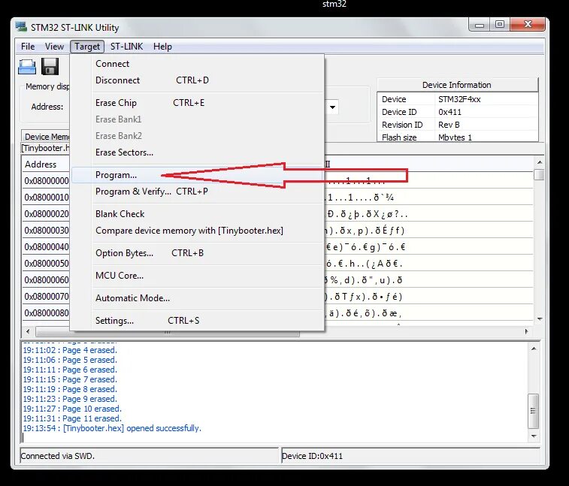Click 'Device ID:0x411' status bar entry
The height and width of the screenshot is (486, 569).
[x=312, y=456]
